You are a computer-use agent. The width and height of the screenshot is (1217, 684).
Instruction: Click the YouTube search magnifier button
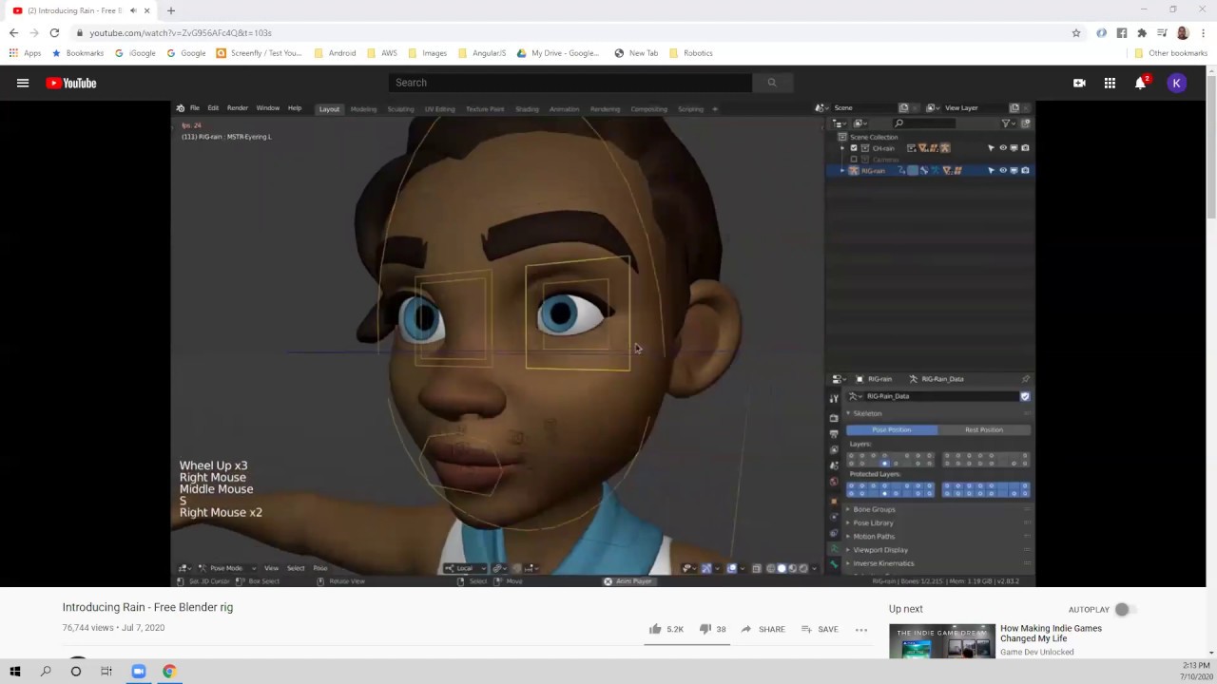click(x=772, y=83)
